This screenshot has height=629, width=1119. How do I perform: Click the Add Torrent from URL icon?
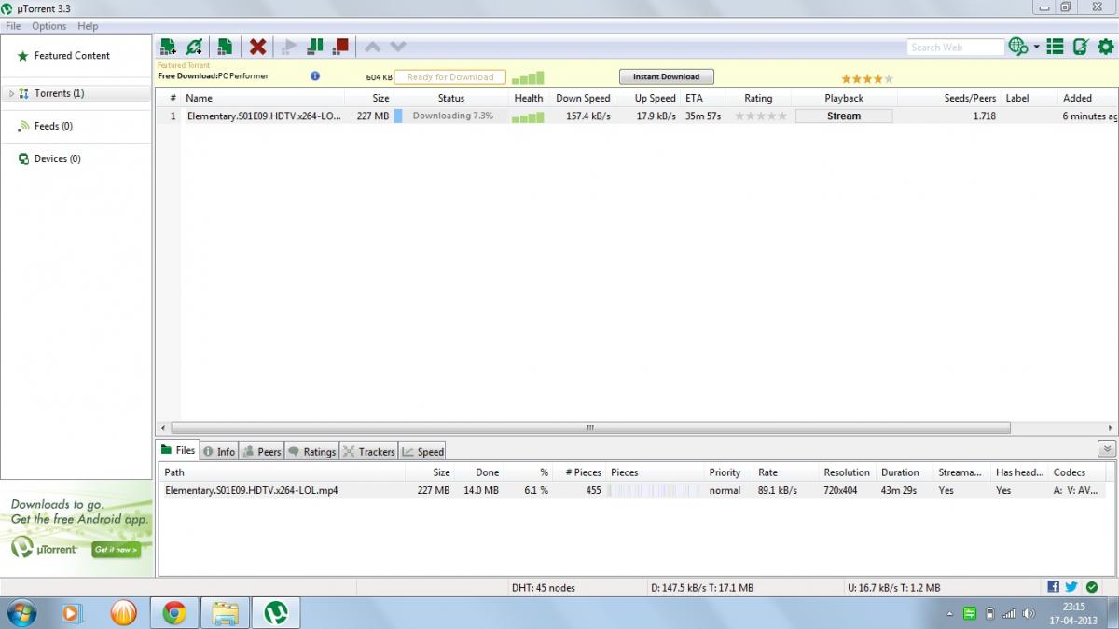(x=194, y=47)
